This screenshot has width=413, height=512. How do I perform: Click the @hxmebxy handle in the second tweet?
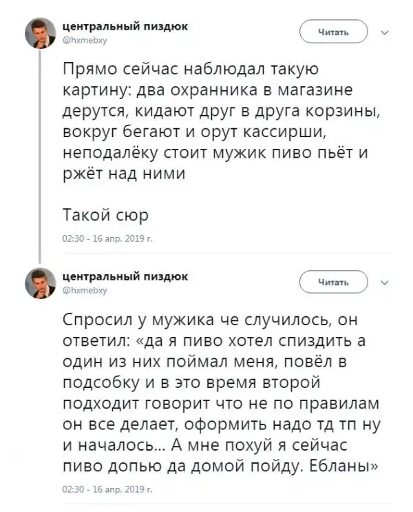click(x=85, y=289)
